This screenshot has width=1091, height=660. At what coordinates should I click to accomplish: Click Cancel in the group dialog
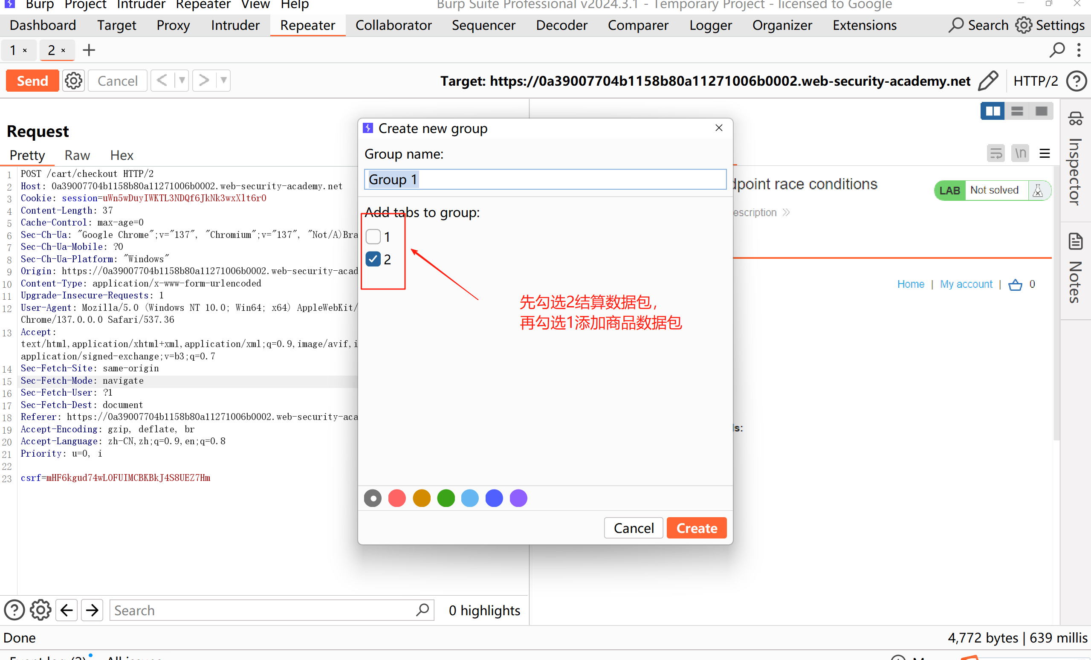coord(633,528)
